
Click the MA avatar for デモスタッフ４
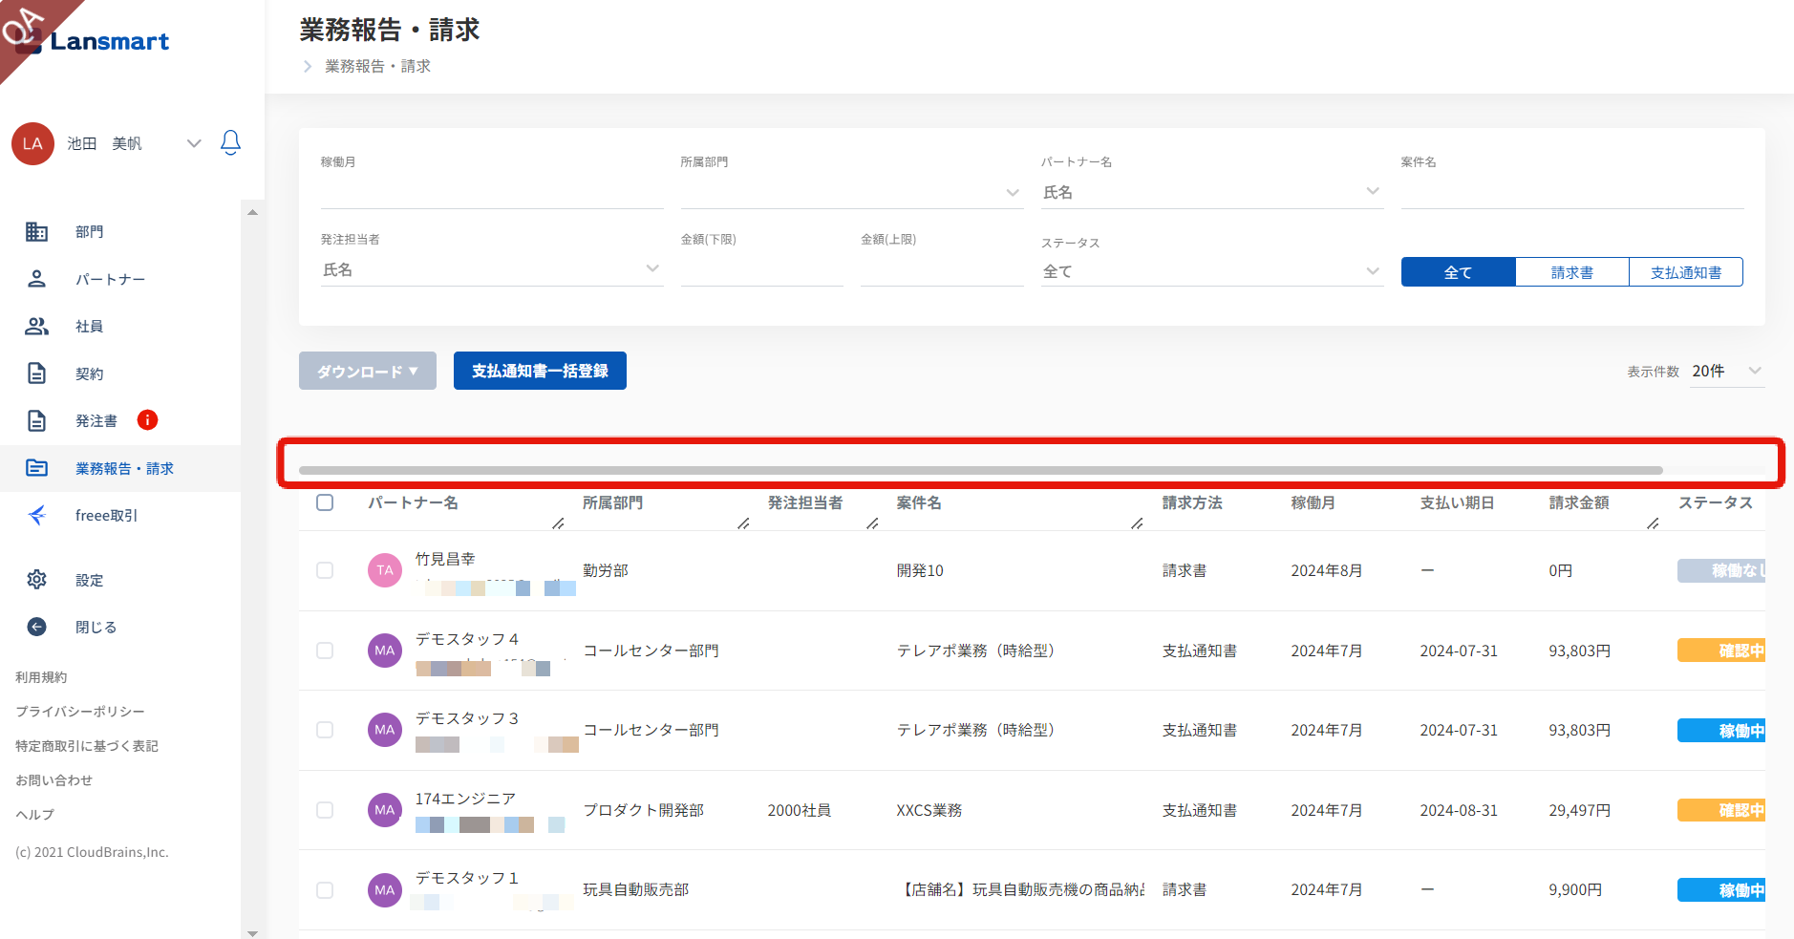(385, 651)
